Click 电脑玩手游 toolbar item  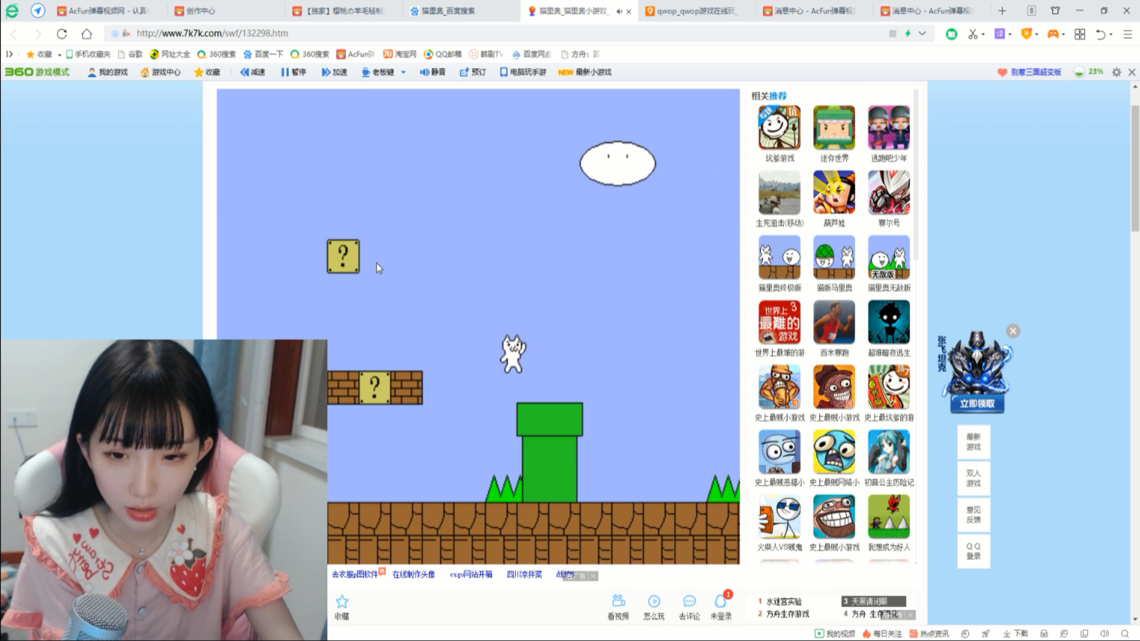click(x=522, y=72)
